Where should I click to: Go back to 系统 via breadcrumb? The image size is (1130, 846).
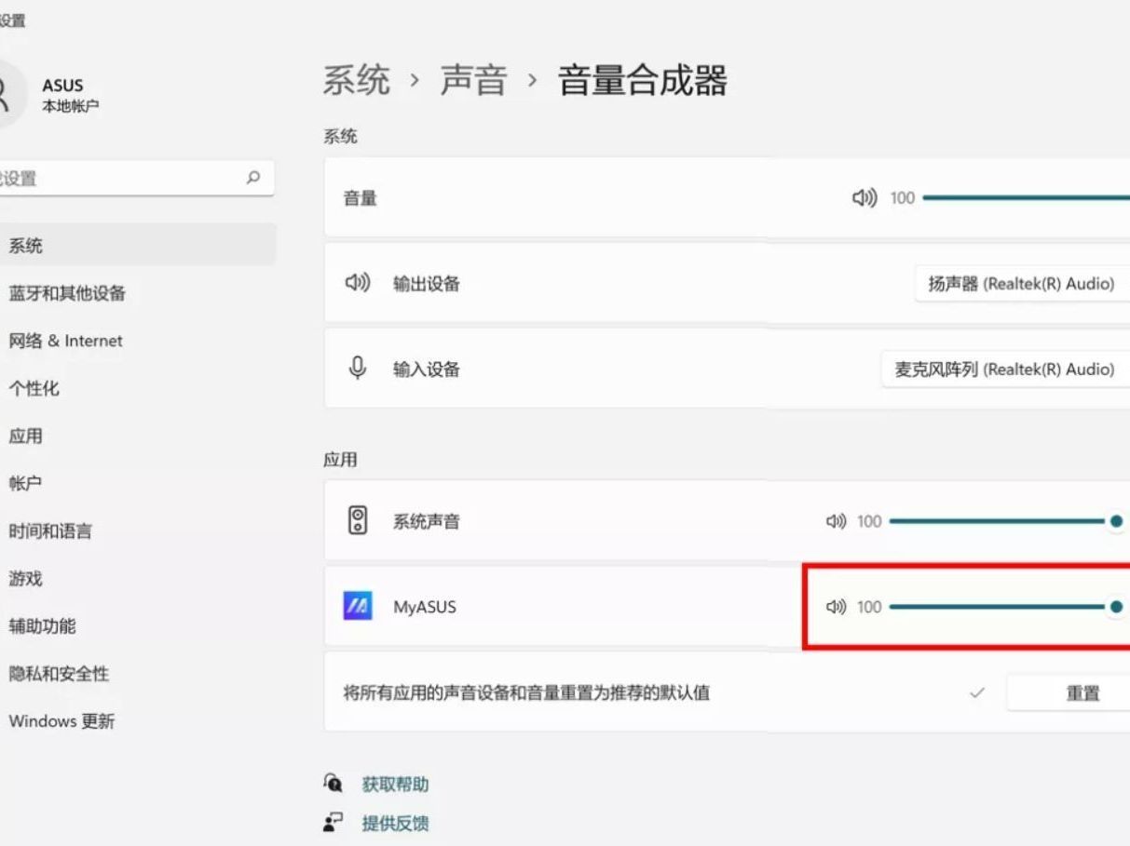point(356,81)
